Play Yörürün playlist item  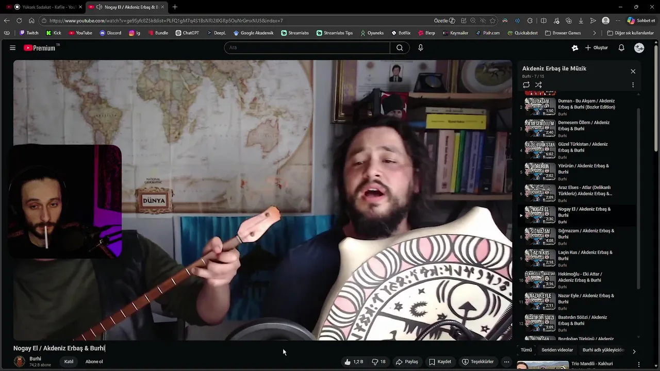click(576, 172)
